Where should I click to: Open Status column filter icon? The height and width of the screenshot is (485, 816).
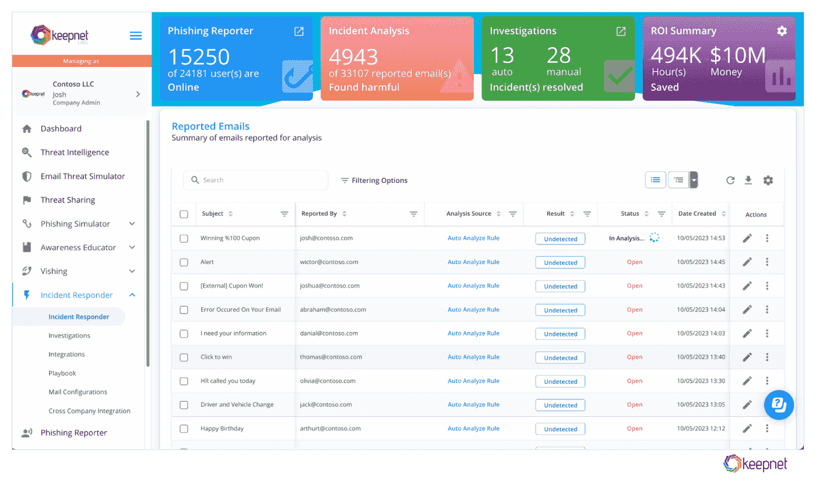(662, 214)
